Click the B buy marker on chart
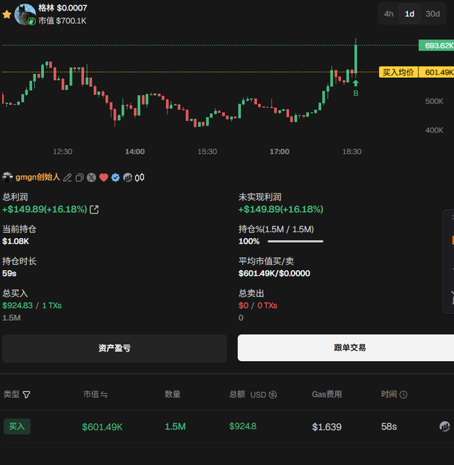The width and height of the screenshot is (454, 465). click(356, 92)
